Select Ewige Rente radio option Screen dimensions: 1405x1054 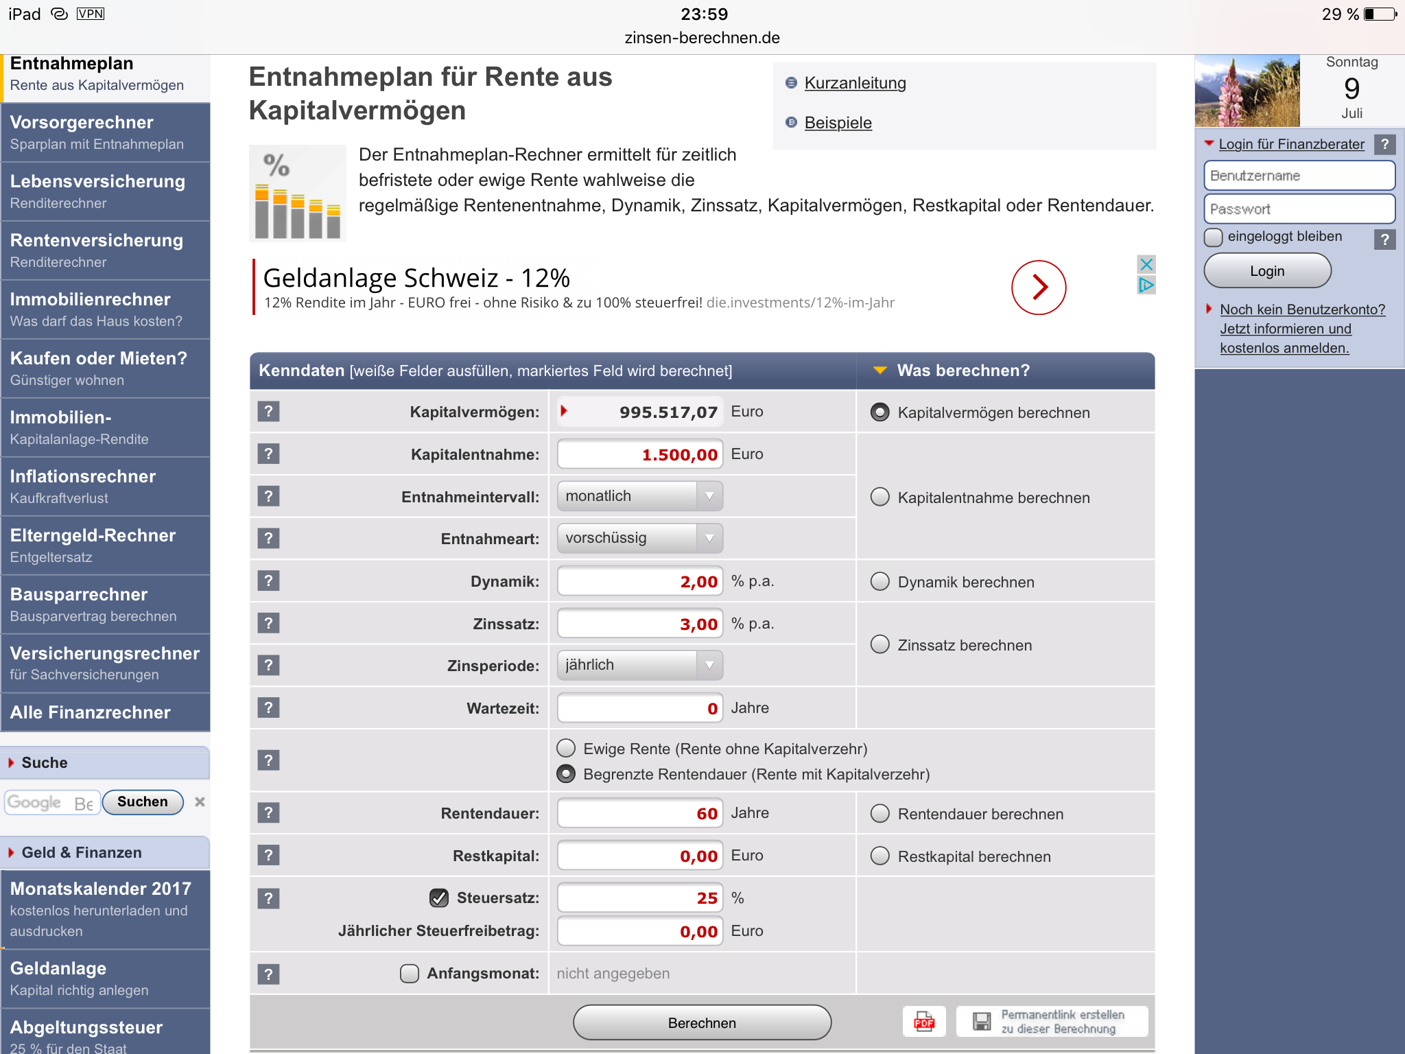pyautogui.click(x=566, y=748)
